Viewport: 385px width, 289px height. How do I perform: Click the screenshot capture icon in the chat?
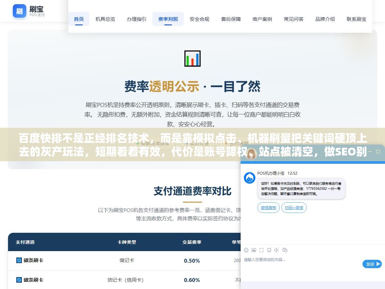[x=261, y=250]
